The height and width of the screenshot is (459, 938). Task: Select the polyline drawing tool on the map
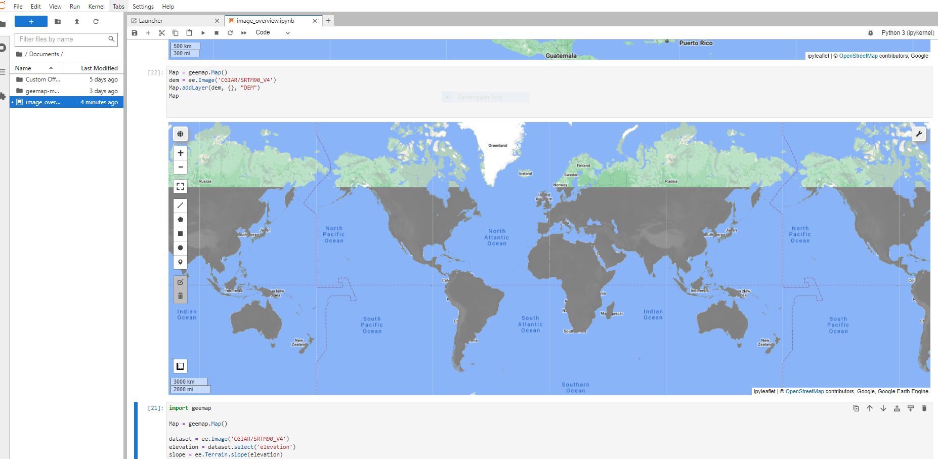coord(180,205)
